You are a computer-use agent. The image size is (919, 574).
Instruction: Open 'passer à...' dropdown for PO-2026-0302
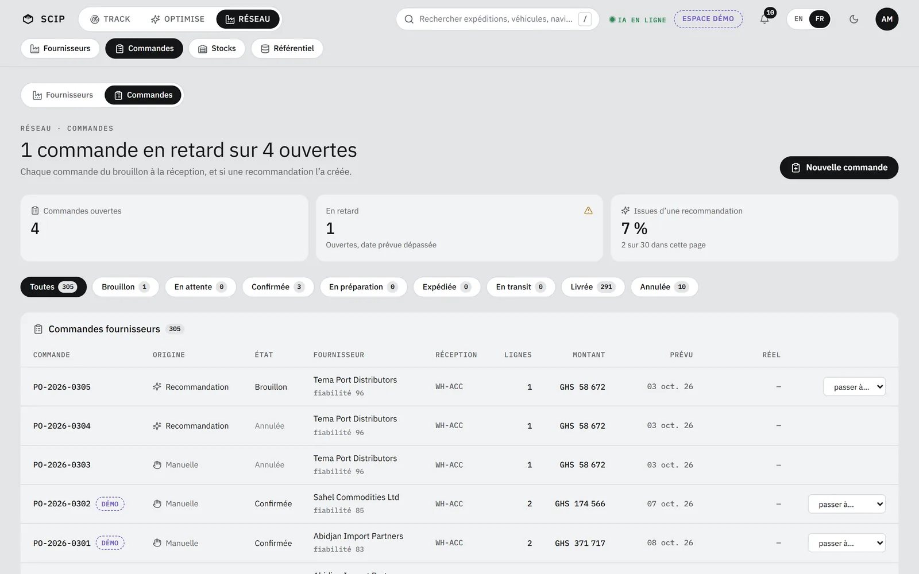point(847,504)
